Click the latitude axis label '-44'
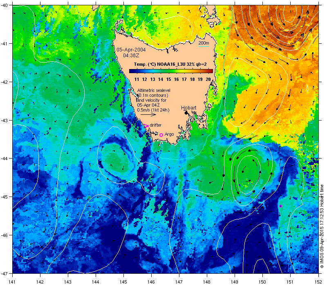Image resolution: width=327 pixels, height=286 pixels. tap(4, 159)
